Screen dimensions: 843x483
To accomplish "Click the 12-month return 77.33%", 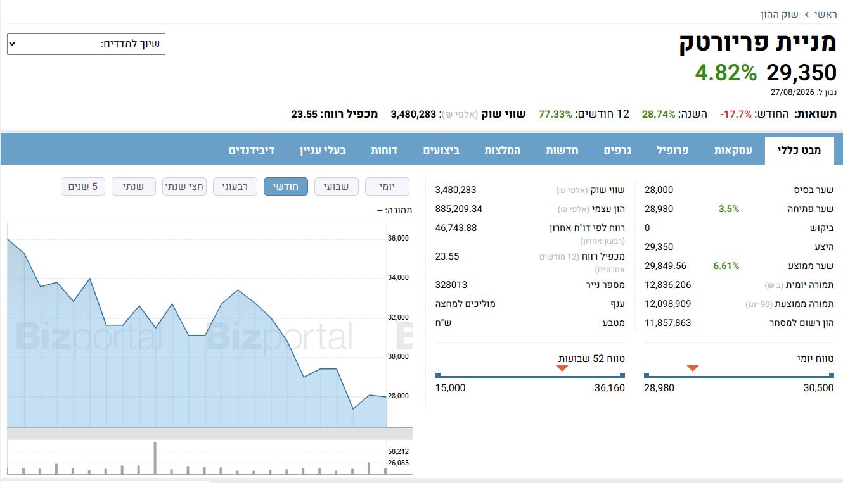I will point(556,115).
